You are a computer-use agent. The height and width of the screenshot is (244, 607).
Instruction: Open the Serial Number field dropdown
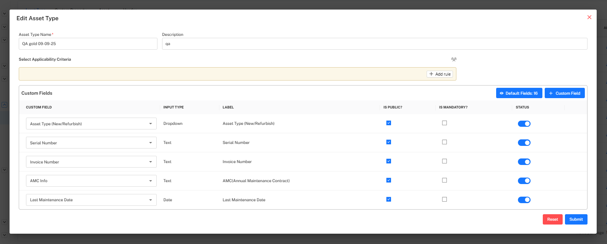pyautogui.click(x=91, y=143)
